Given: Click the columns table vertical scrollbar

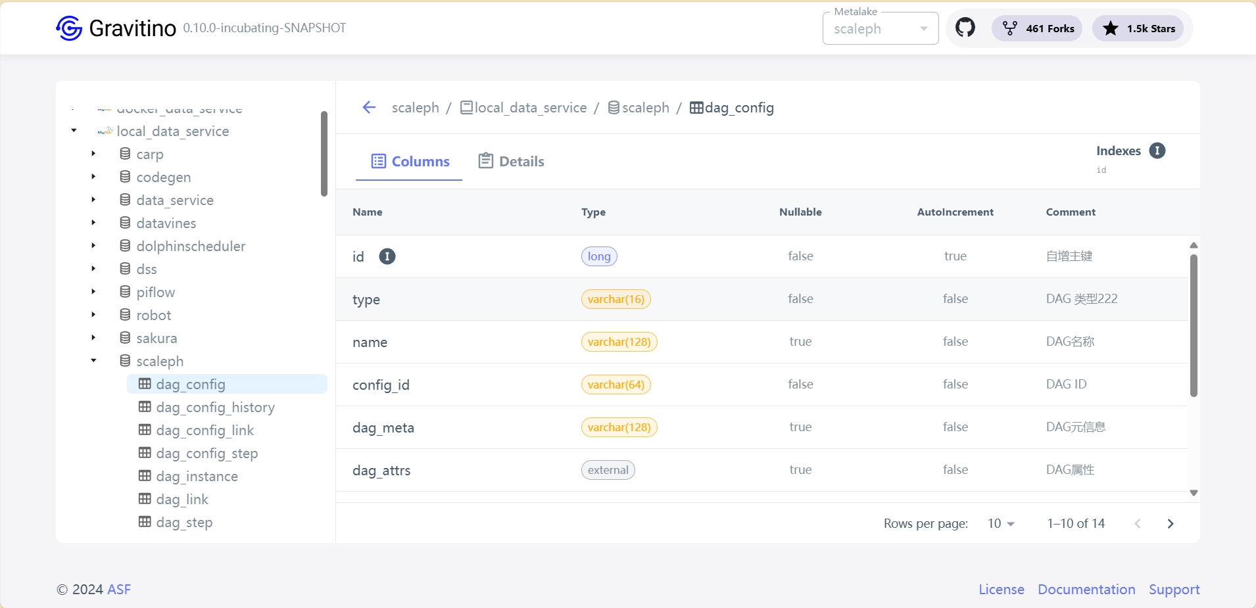Looking at the screenshot, I should 1194,326.
